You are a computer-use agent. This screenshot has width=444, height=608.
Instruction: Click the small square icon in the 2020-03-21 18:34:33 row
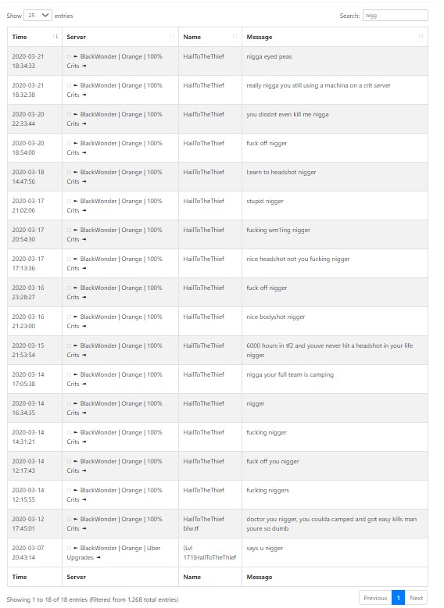[x=69, y=56]
